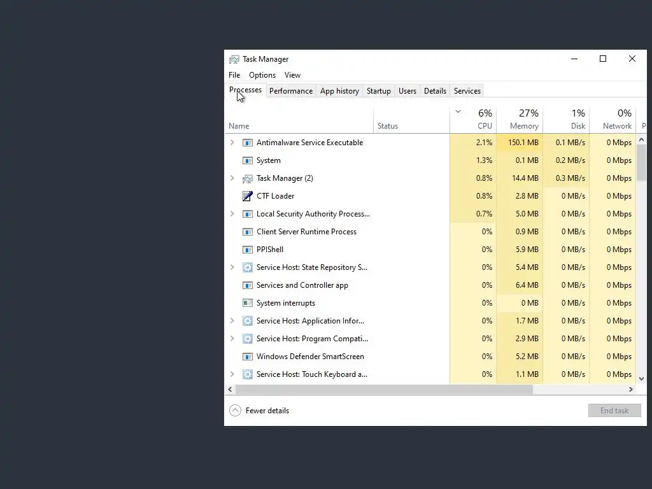
Task: Expand Service Host: Program Compatibility row
Action: point(232,339)
